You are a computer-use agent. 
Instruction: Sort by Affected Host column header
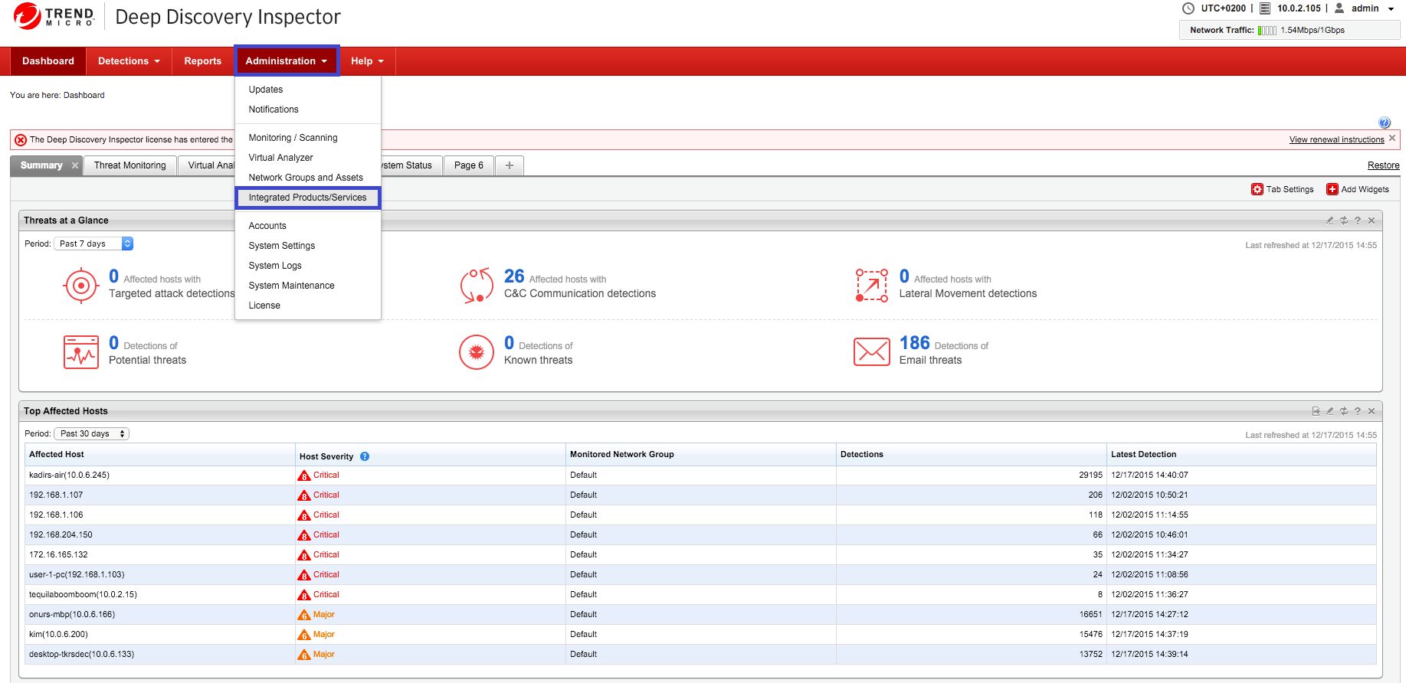point(159,455)
